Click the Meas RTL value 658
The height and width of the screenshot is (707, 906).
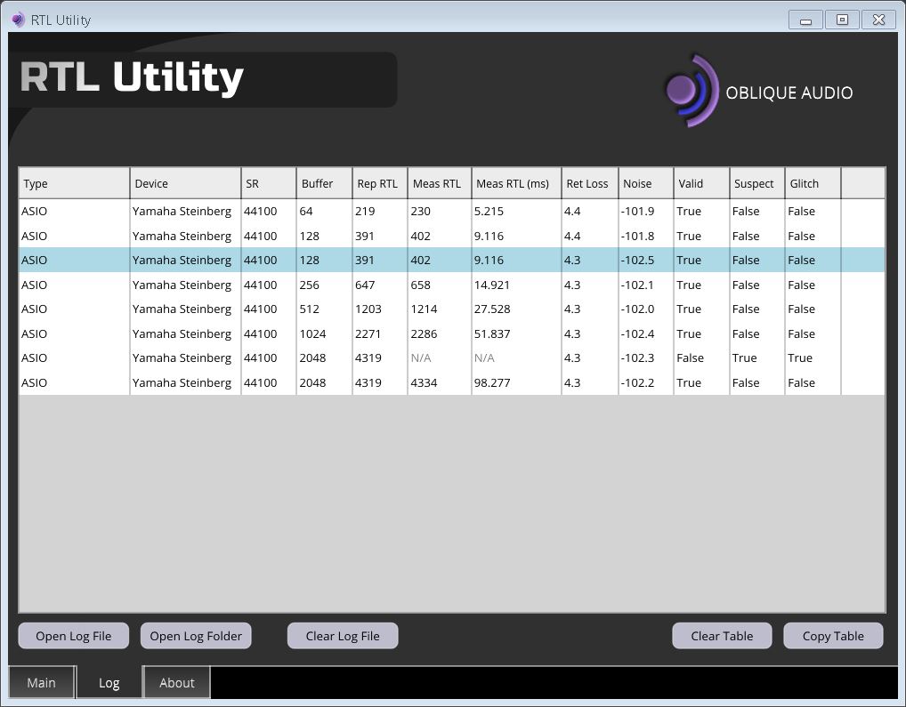coord(421,285)
